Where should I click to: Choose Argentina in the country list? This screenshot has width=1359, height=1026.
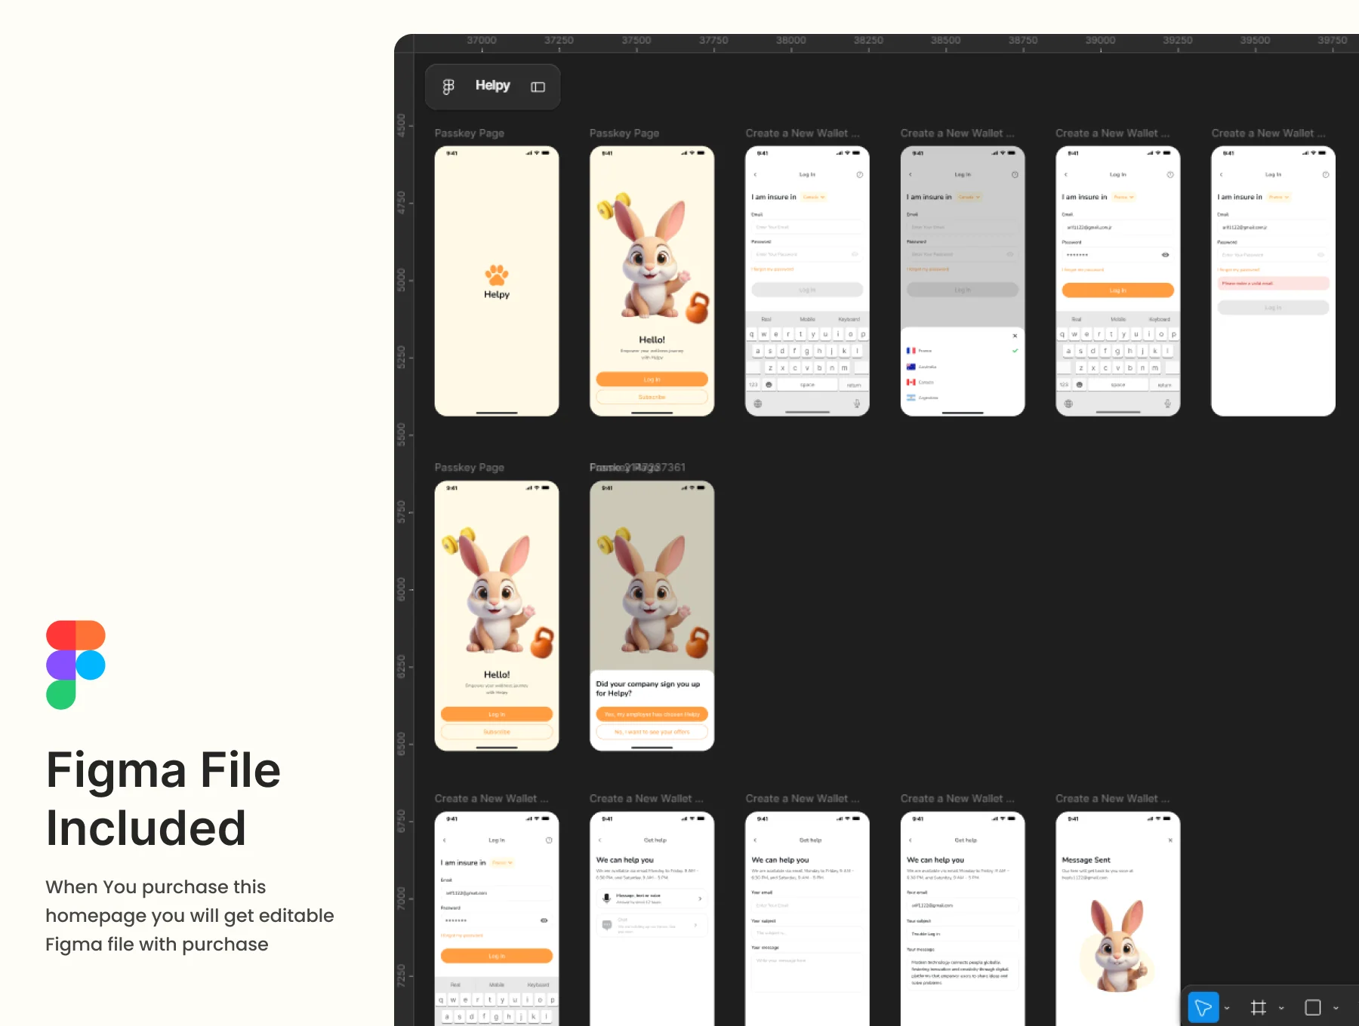click(962, 398)
